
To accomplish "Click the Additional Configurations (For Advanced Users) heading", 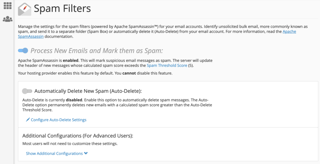I will 78,136.
